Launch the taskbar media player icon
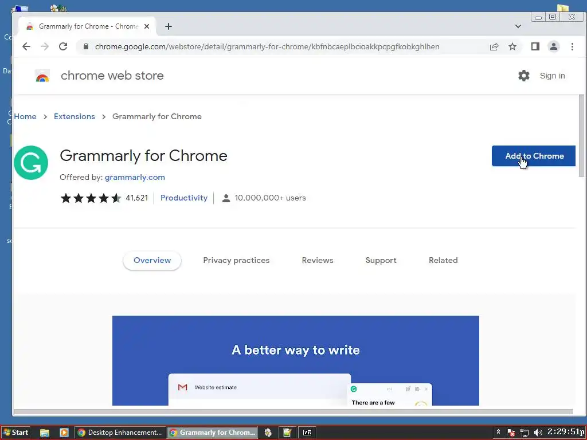Image resolution: width=587 pixels, height=440 pixels. pos(64,433)
